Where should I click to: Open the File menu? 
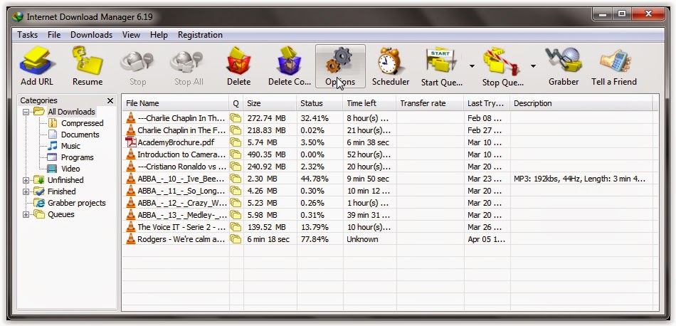point(54,35)
